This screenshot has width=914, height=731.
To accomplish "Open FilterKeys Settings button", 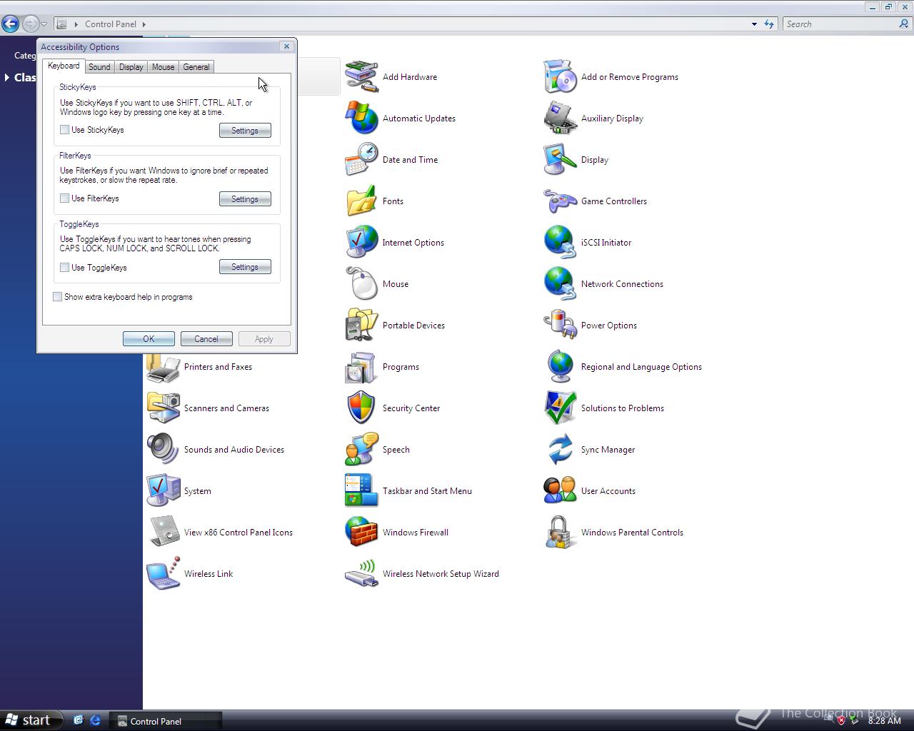I will [245, 199].
